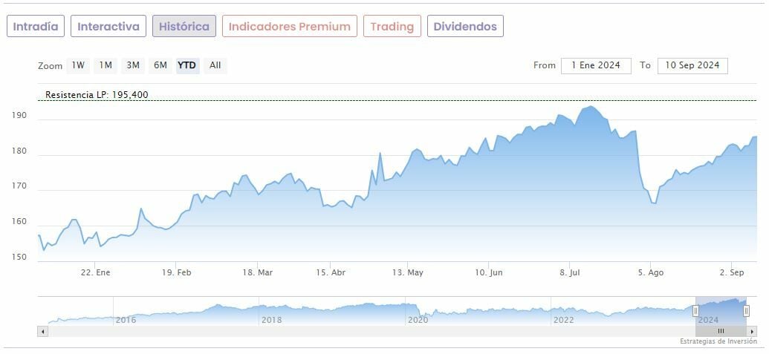769x354 pixels.
Task: Click the From date field
Action: point(596,65)
